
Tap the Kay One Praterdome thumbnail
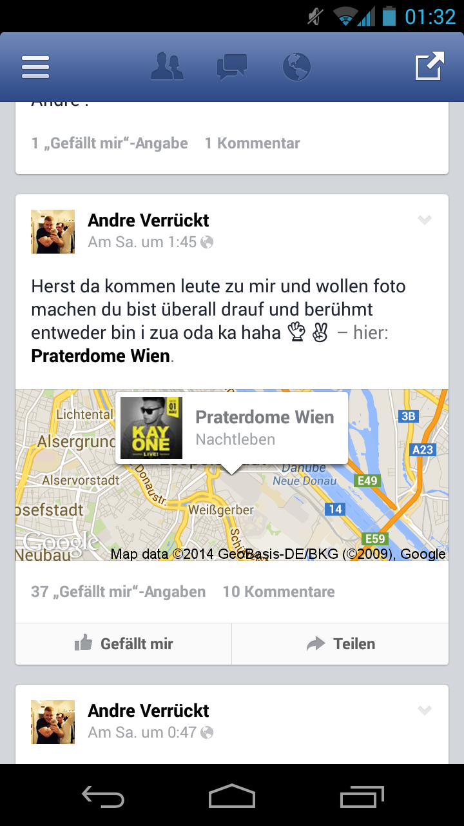pyautogui.click(x=151, y=427)
